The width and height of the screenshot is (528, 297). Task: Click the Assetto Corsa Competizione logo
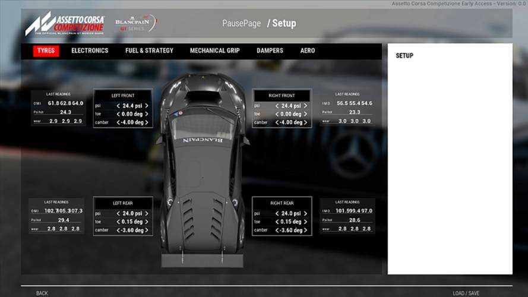pos(65,23)
